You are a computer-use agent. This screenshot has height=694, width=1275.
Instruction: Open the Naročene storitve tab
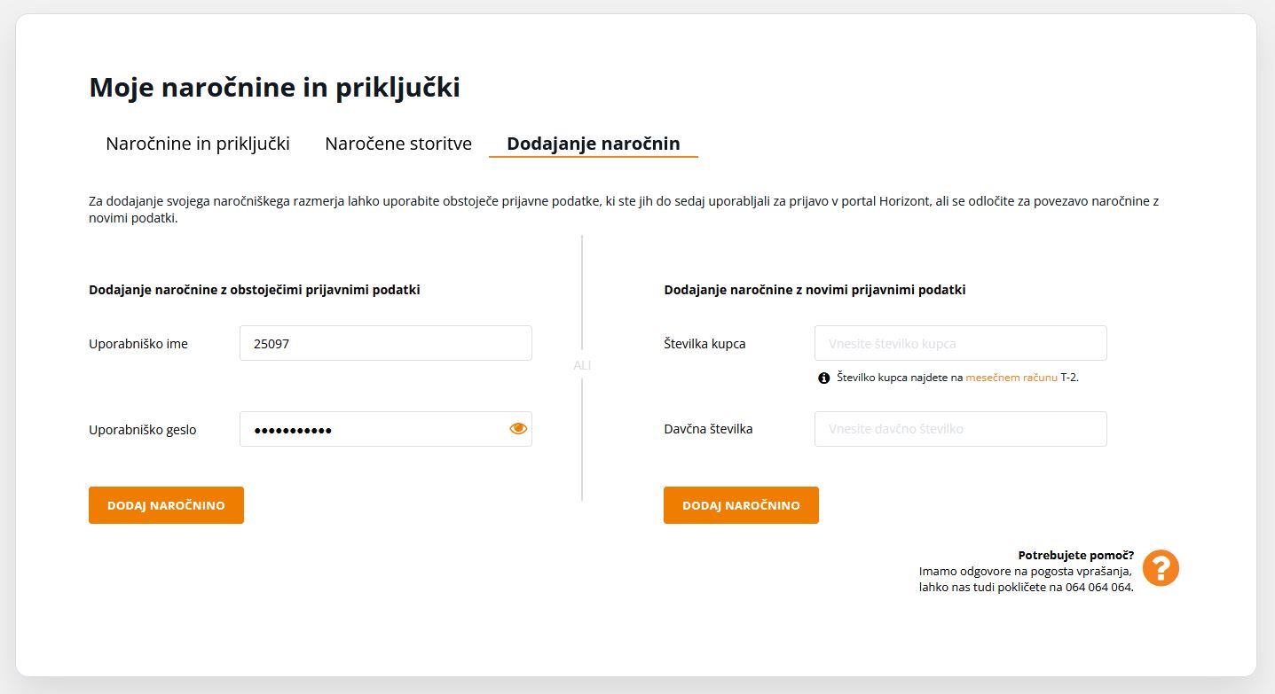(398, 144)
